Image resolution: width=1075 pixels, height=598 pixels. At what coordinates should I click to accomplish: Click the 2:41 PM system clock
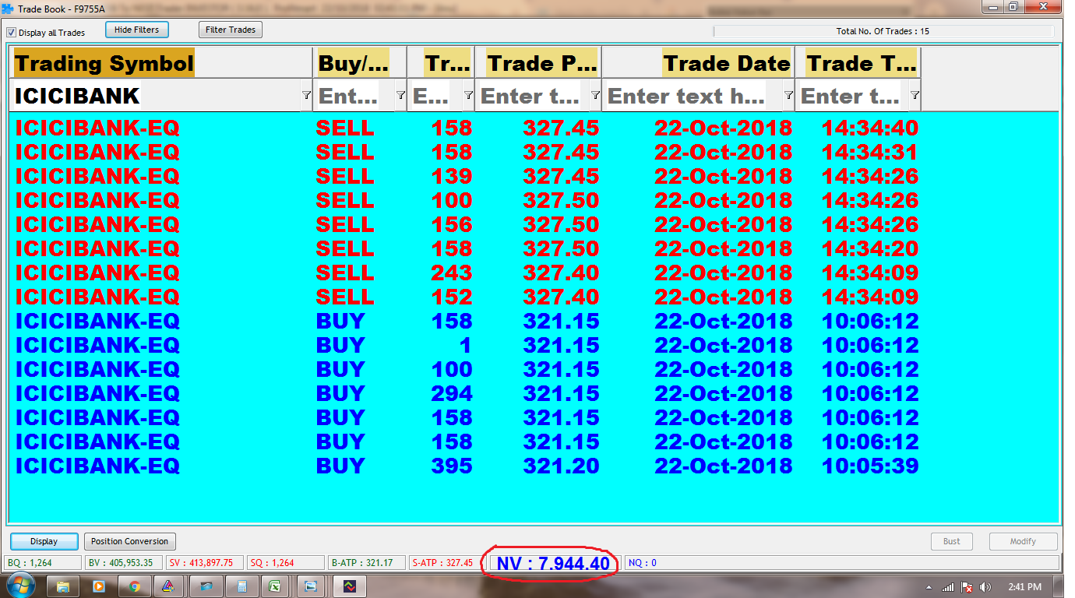[1023, 587]
